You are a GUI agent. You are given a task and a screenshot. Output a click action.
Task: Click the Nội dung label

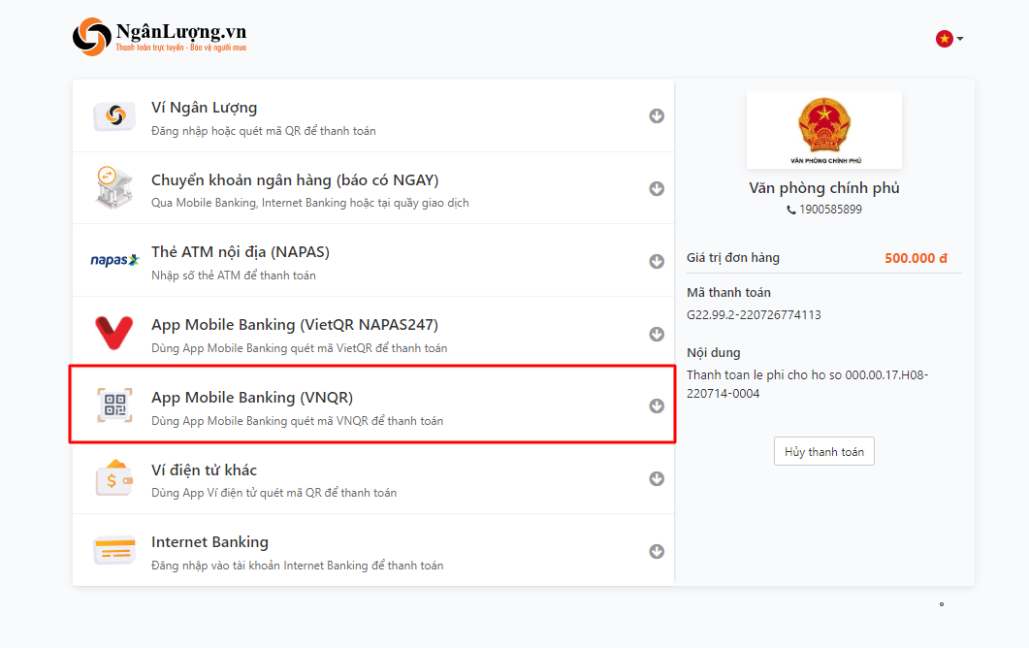coord(714,352)
